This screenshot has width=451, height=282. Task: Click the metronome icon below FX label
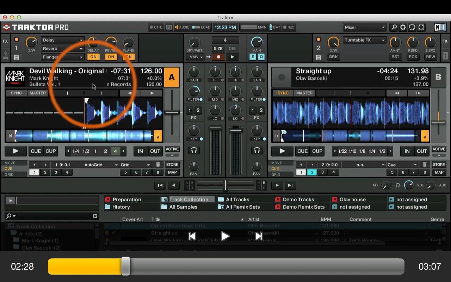coord(5,56)
